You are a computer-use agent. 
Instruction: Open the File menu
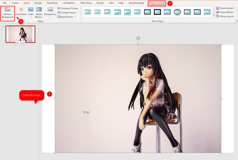click(5, 3)
